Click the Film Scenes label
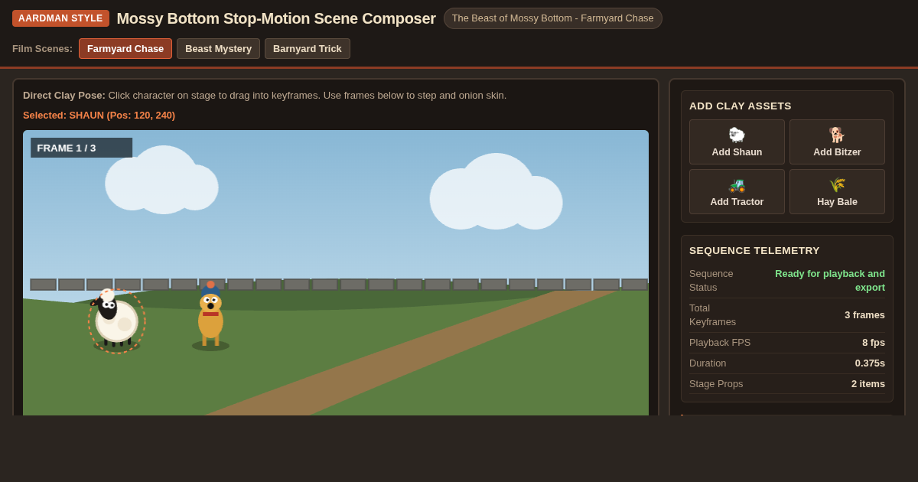 point(42,48)
